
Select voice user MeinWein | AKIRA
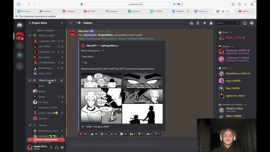point(48,108)
